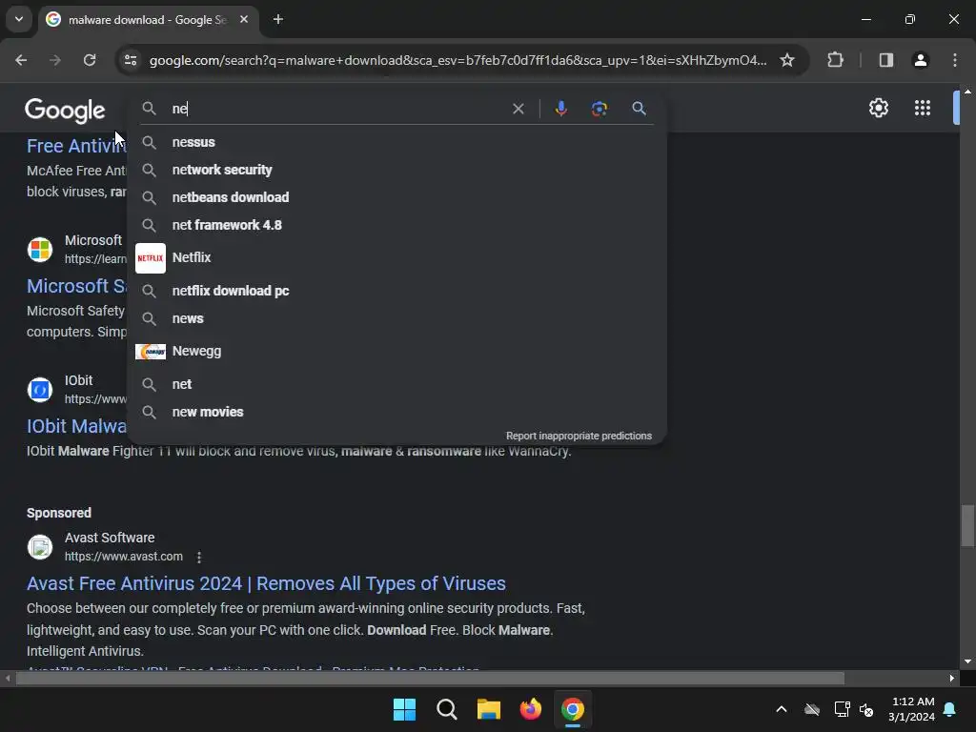
Task: Open Chrome's three-dot menu
Action: [x=955, y=60]
